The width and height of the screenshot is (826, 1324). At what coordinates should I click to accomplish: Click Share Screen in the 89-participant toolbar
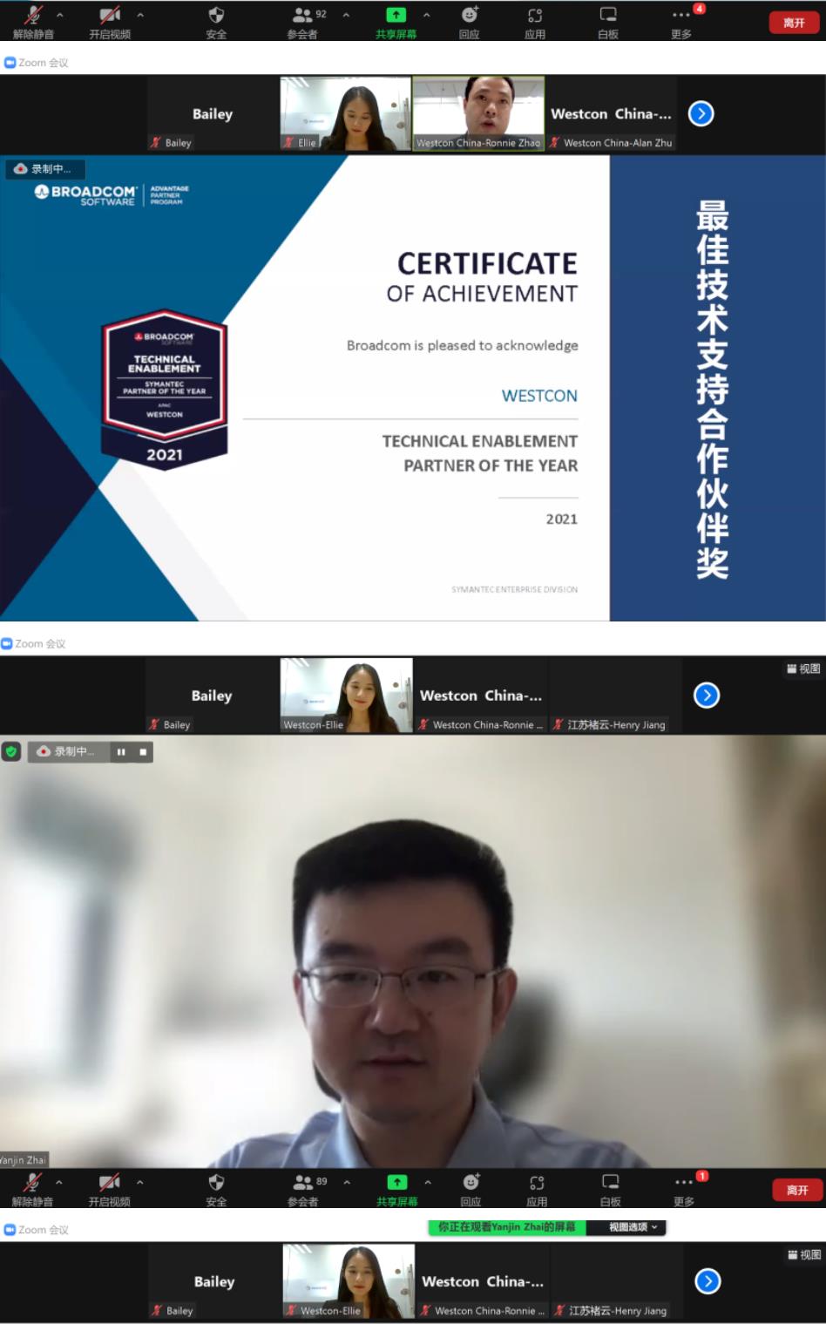tap(397, 1189)
